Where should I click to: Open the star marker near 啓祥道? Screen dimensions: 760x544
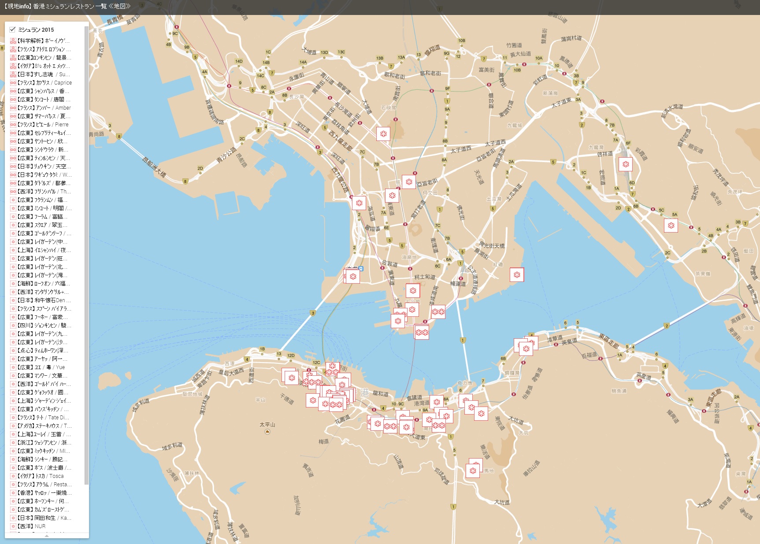click(x=626, y=164)
